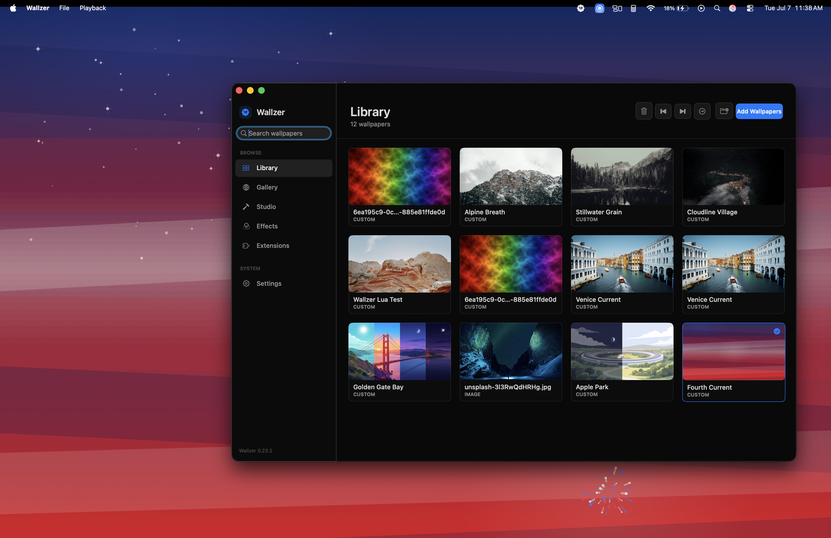Open the Wallzer application menu
The image size is (831, 538).
pos(38,8)
